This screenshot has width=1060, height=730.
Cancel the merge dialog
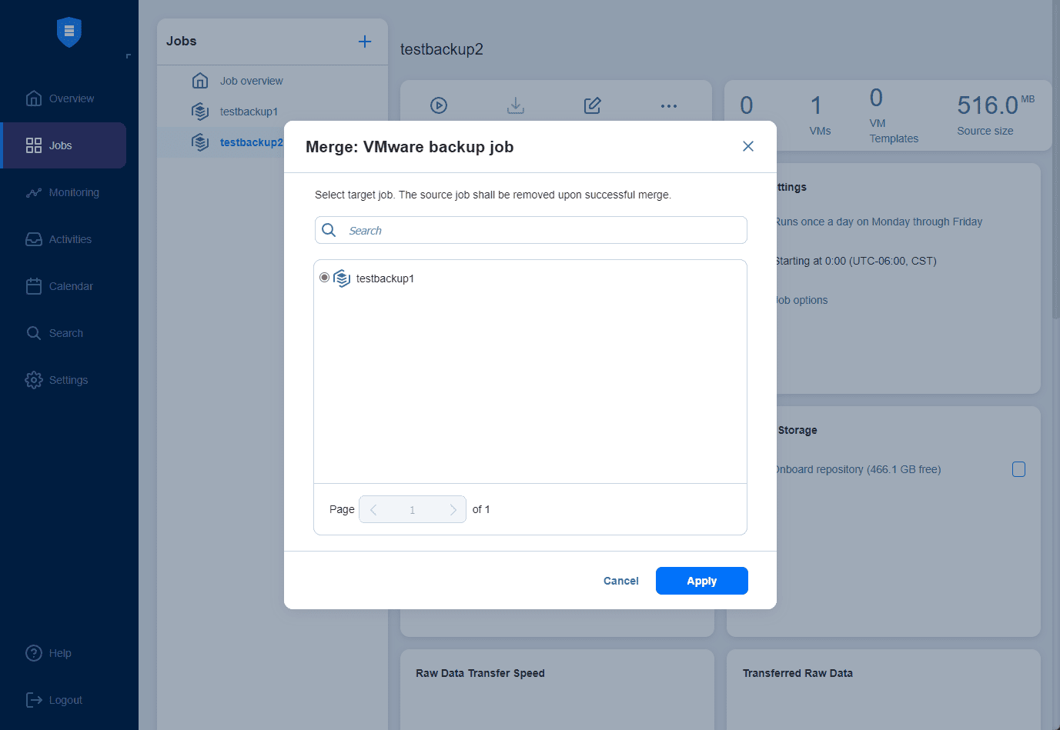click(x=620, y=581)
